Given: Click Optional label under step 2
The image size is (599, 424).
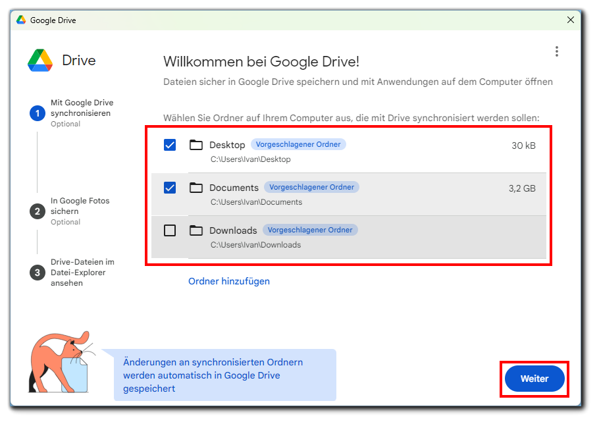Looking at the screenshot, I should (x=65, y=222).
